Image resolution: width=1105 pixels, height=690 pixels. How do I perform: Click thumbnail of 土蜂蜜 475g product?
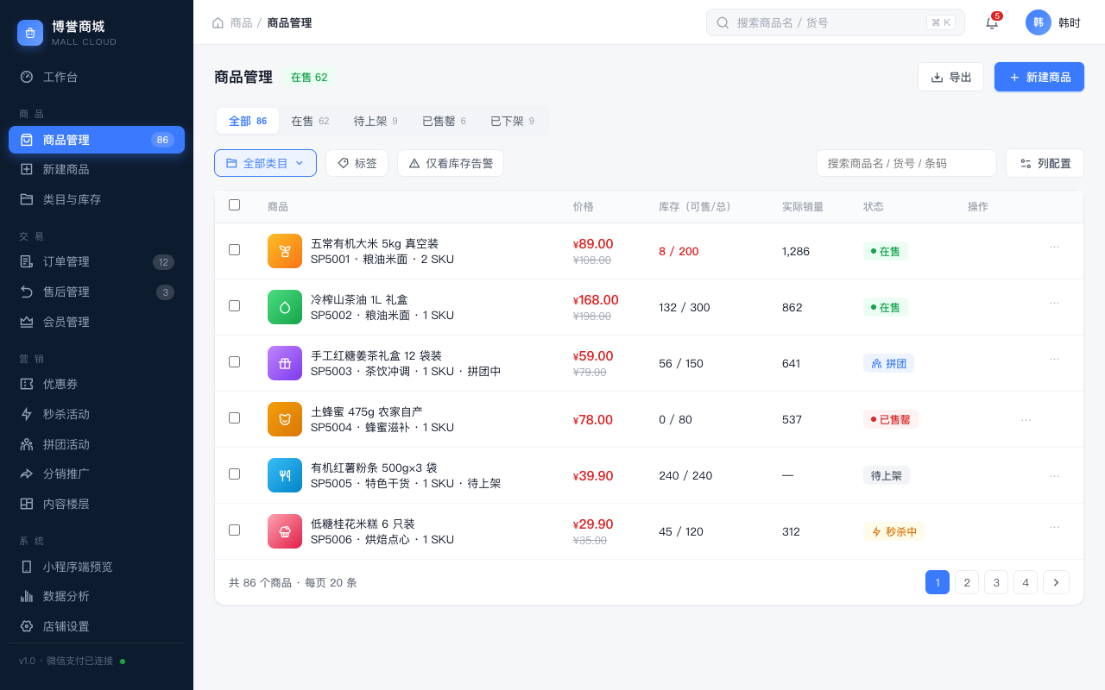[285, 419]
